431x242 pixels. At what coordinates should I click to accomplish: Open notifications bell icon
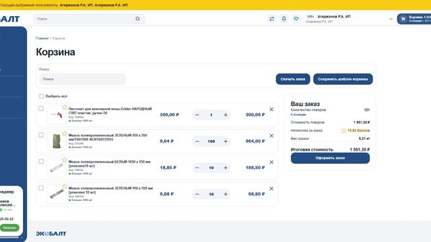[284, 19]
